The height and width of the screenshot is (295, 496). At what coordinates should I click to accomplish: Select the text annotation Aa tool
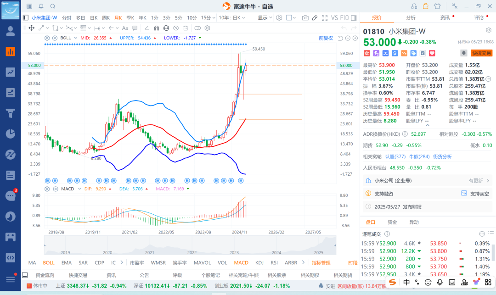click(x=125, y=28)
